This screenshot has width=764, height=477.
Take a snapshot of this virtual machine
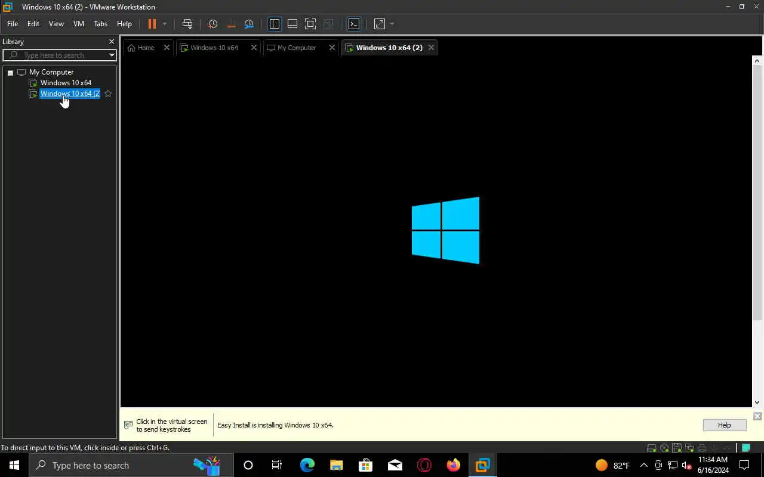point(213,24)
